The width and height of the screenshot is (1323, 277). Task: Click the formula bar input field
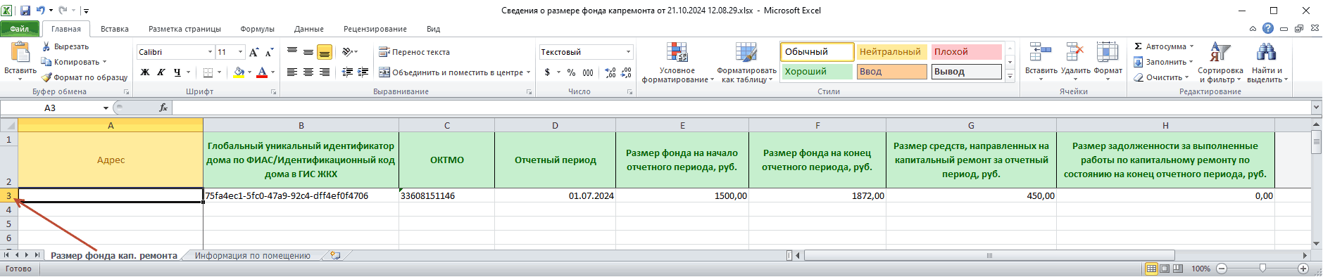pos(741,108)
